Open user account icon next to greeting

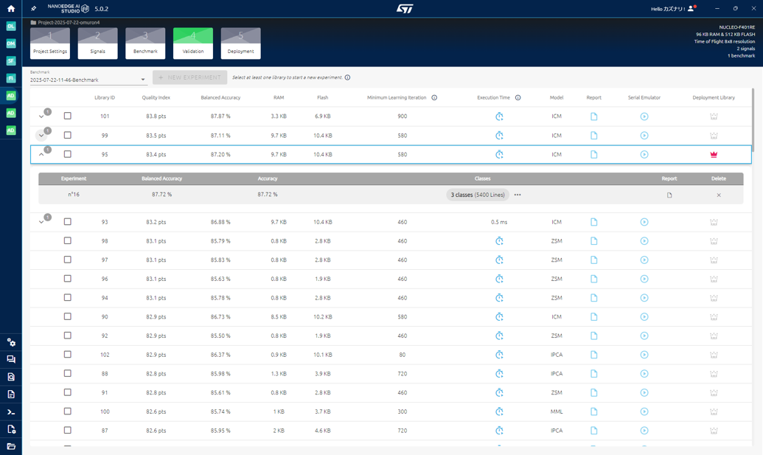coord(691,9)
